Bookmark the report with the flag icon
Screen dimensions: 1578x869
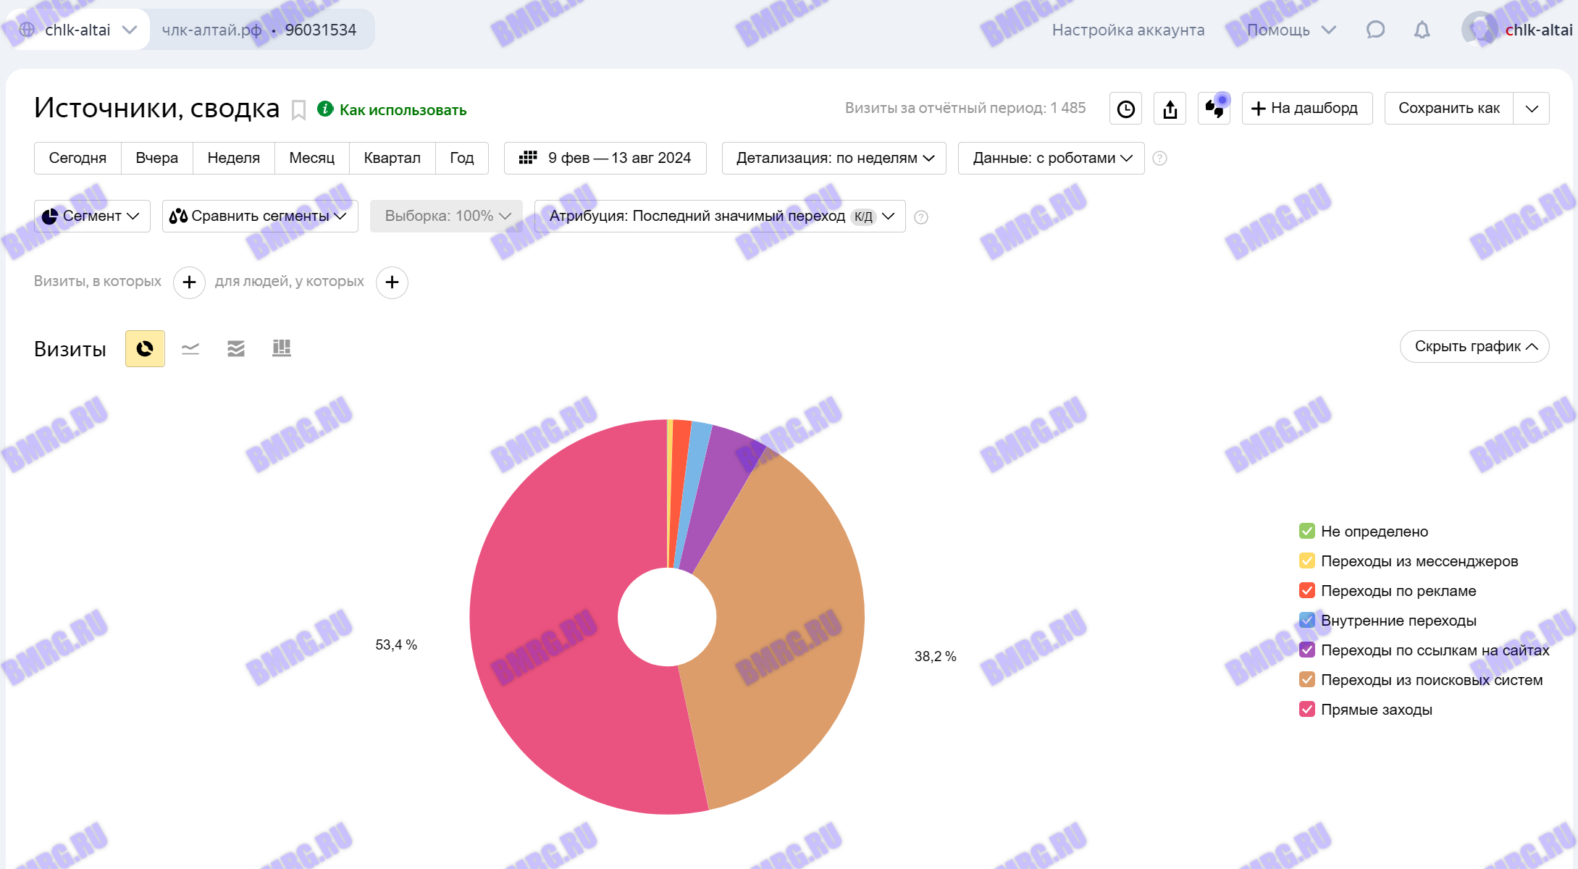click(298, 110)
